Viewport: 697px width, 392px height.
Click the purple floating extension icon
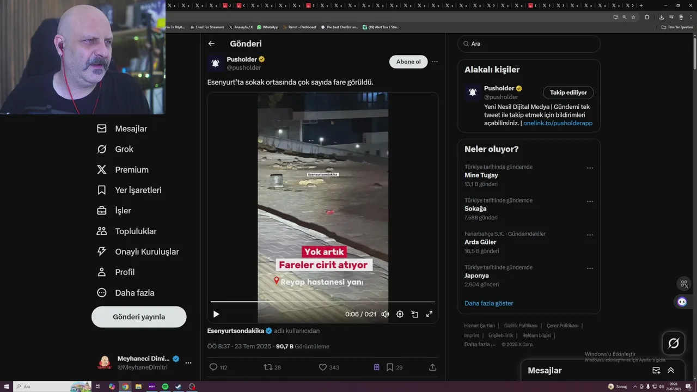[x=682, y=302]
